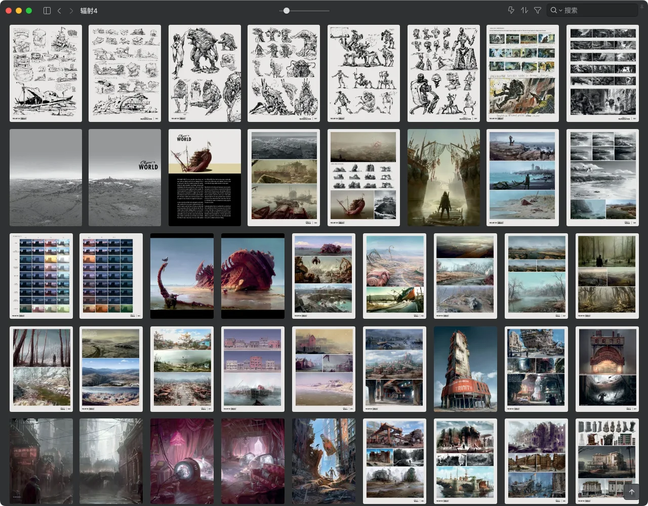Image resolution: width=648 pixels, height=506 pixels.
Task: Open the red Trinity tower image
Action: (465, 369)
